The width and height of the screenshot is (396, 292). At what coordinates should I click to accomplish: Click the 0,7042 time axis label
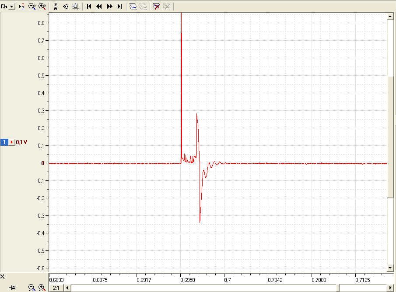tap(275, 280)
